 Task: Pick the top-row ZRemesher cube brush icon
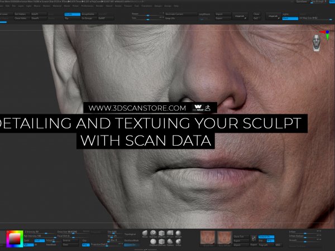(x=161, y=233)
